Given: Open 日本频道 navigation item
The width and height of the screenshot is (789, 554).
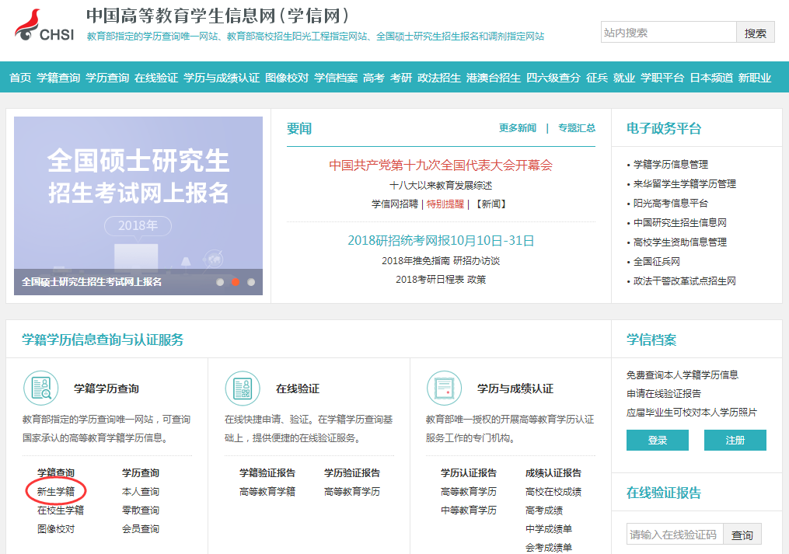Looking at the screenshot, I should click(711, 78).
